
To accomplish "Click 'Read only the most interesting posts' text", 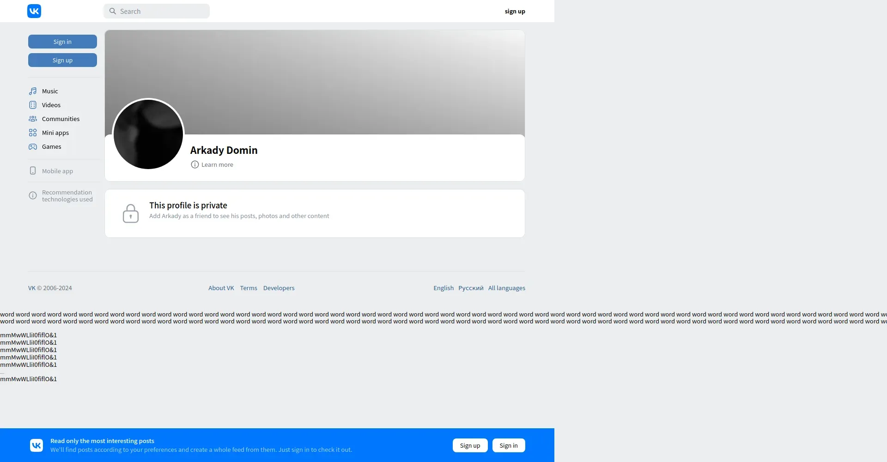I will click(x=102, y=441).
